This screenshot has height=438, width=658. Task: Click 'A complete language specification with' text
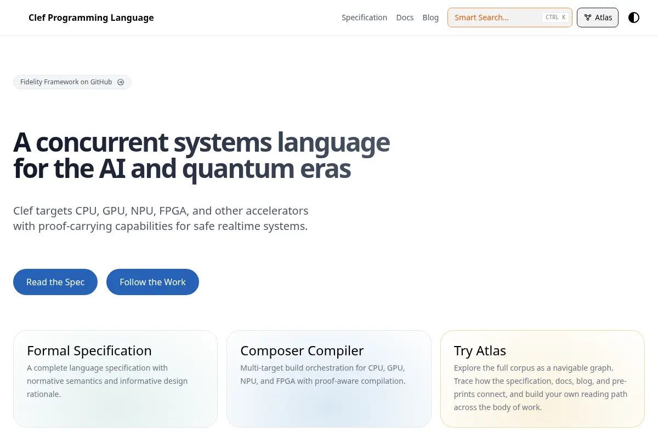pos(97,368)
